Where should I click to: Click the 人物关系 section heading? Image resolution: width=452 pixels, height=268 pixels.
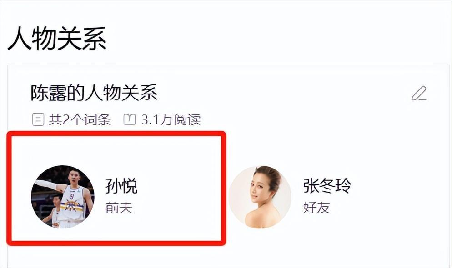tap(57, 38)
